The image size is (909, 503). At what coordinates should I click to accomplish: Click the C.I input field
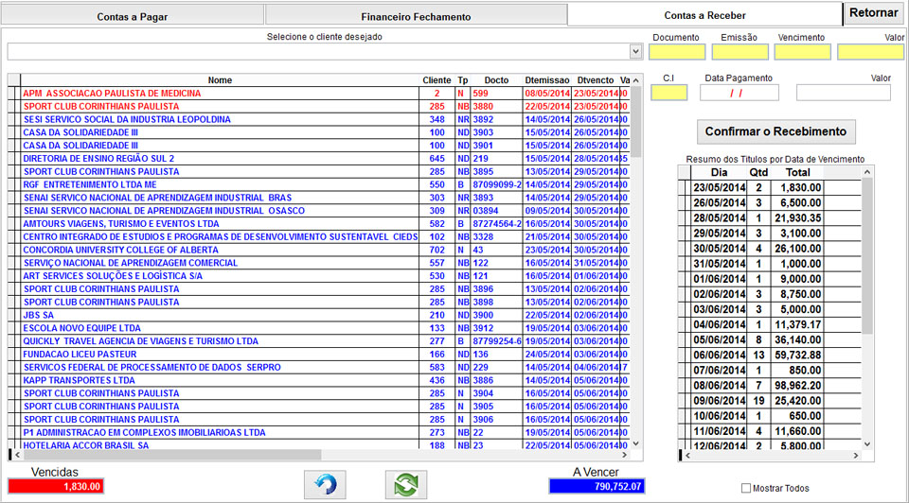pos(669,93)
